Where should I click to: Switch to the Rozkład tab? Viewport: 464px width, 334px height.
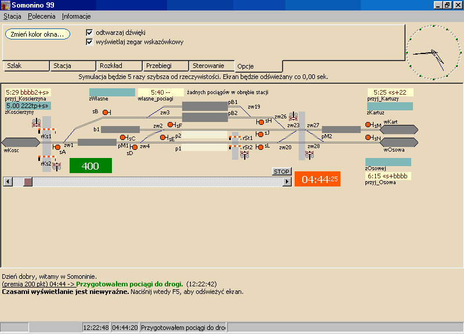click(x=119, y=66)
